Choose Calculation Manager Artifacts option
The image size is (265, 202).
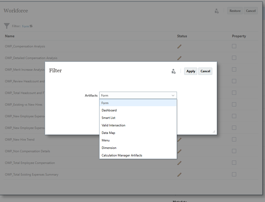pyautogui.click(x=122, y=155)
